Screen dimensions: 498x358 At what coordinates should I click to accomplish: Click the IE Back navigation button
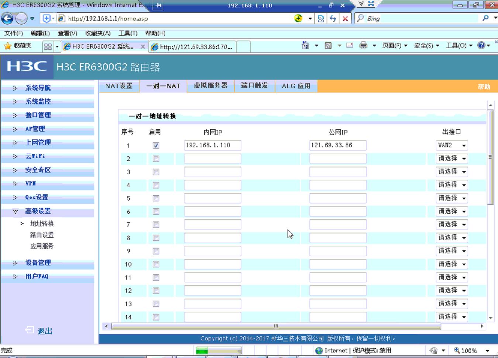7,18
